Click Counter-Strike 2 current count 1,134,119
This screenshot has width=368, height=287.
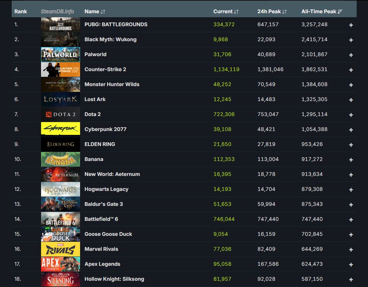pyautogui.click(x=226, y=69)
